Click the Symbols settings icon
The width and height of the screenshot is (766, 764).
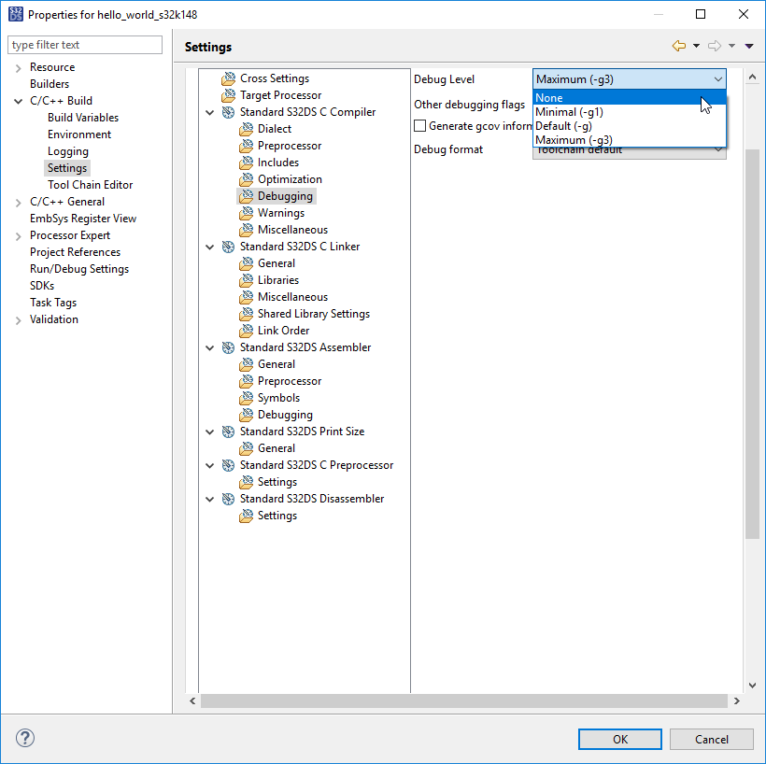click(247, 398)
